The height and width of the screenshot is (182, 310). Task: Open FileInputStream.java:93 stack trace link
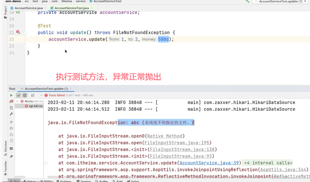(x=181, y=156)
